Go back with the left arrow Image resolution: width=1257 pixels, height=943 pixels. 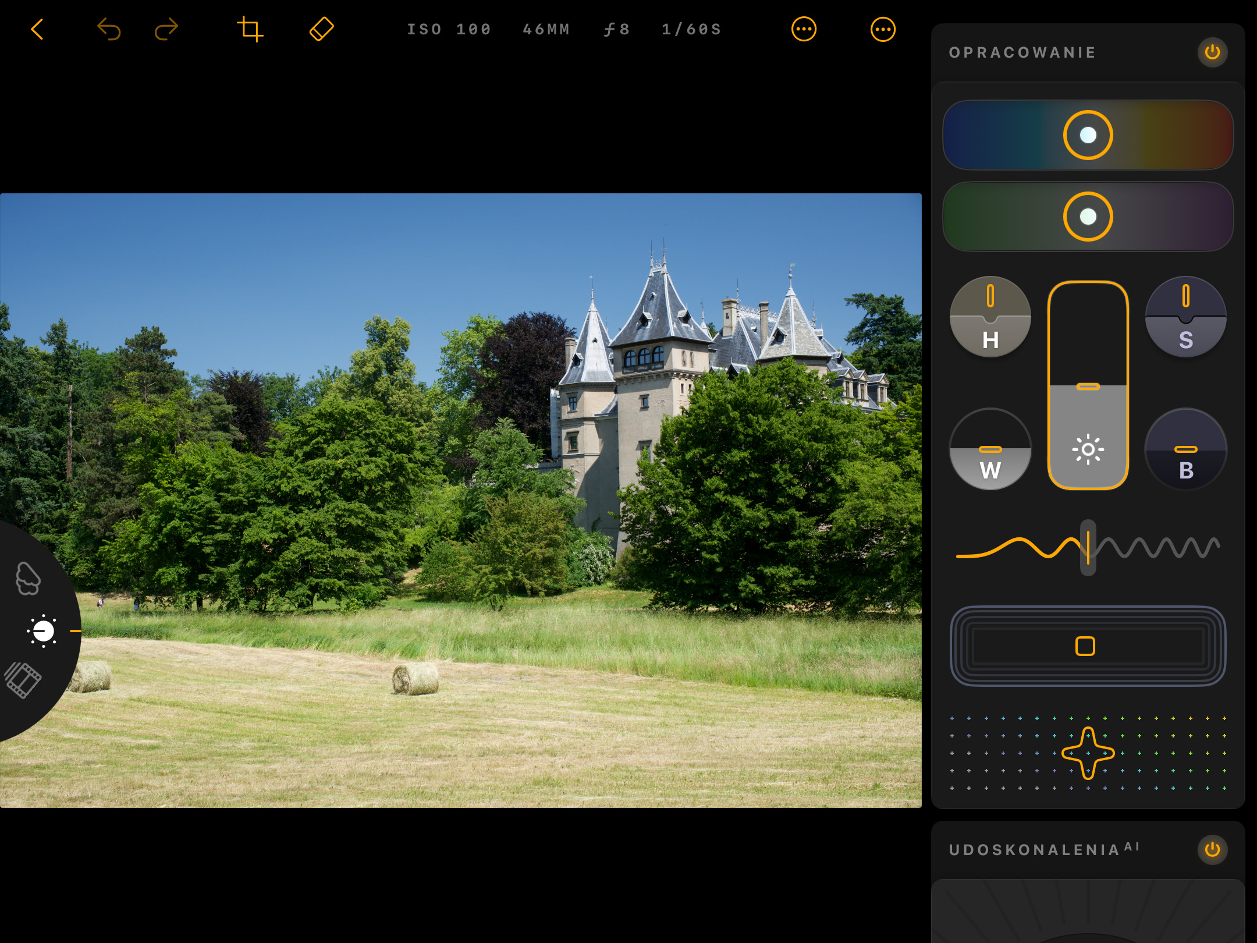point(37,29)
